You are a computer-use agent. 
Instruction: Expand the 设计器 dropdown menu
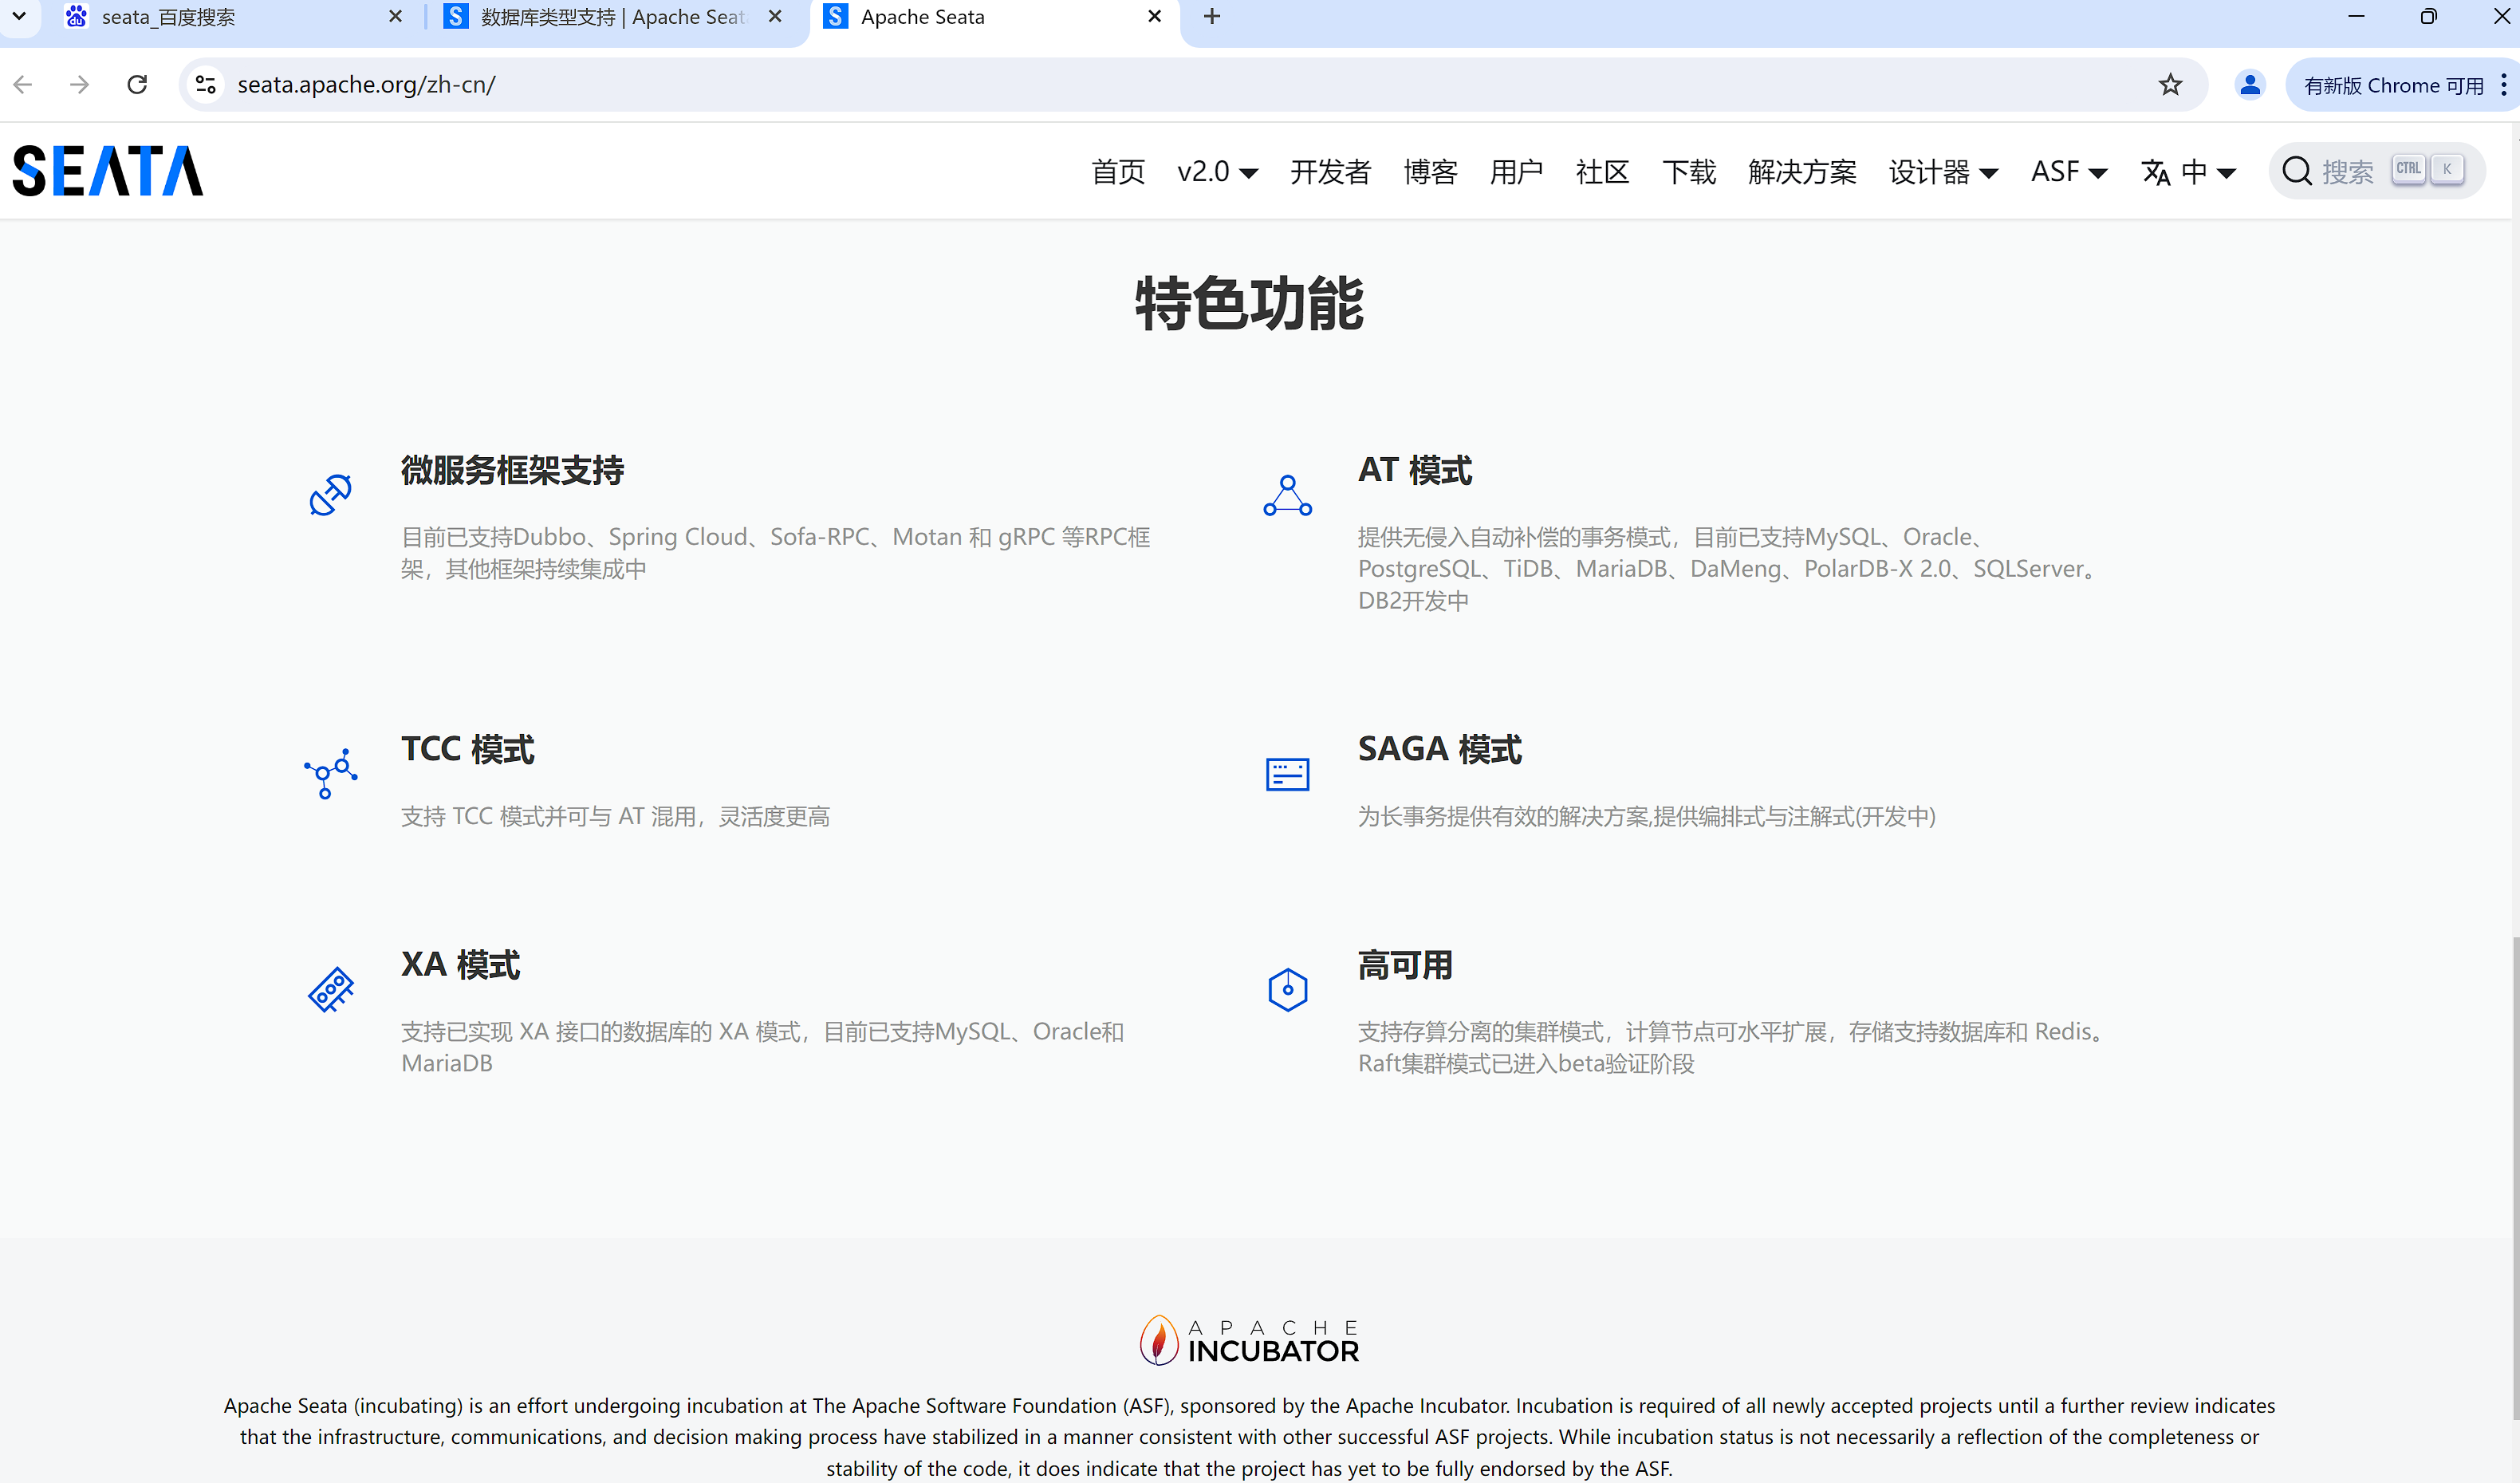(1943, 172)
